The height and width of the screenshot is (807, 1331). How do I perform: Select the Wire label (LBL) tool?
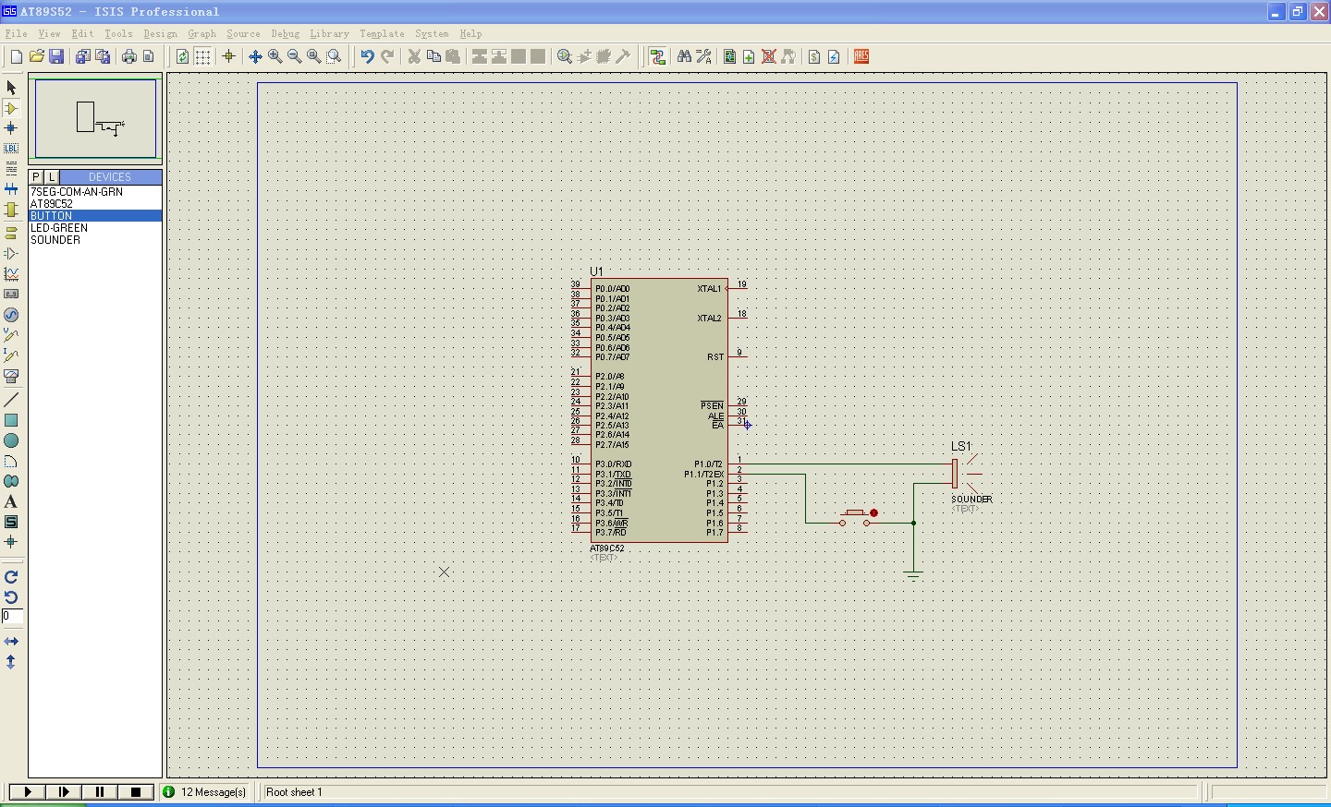tap(11, 148)
